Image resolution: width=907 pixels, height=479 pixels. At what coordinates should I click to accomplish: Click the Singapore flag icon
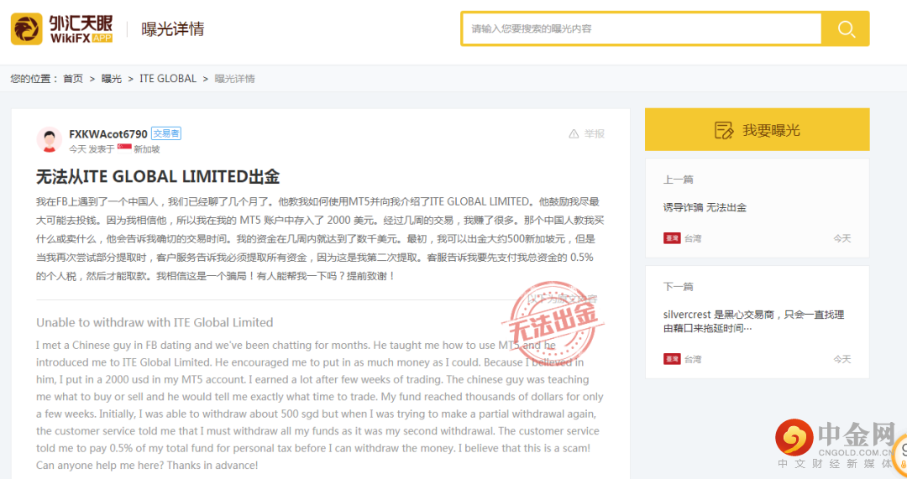tap(124, 148)
